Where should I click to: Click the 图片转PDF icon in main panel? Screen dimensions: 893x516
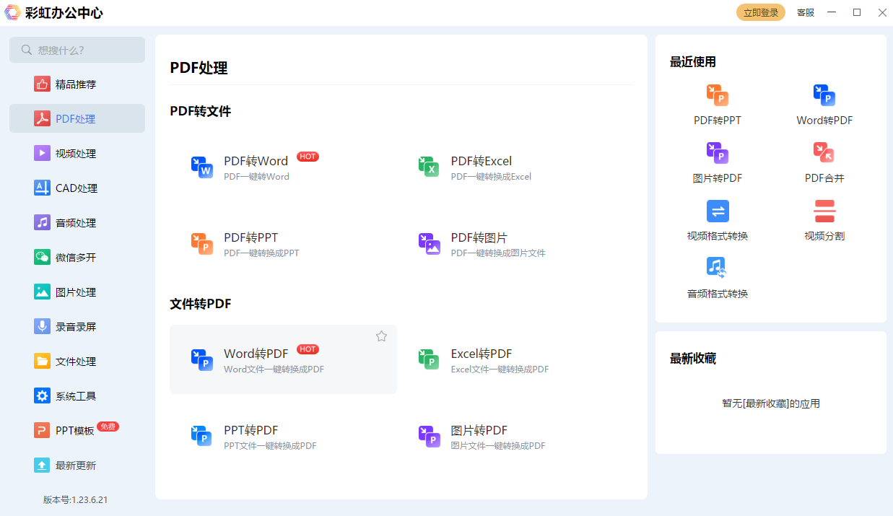(430, 436)
